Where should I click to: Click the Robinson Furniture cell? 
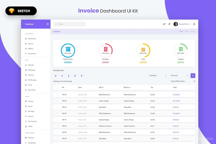[x=105, y=126]
